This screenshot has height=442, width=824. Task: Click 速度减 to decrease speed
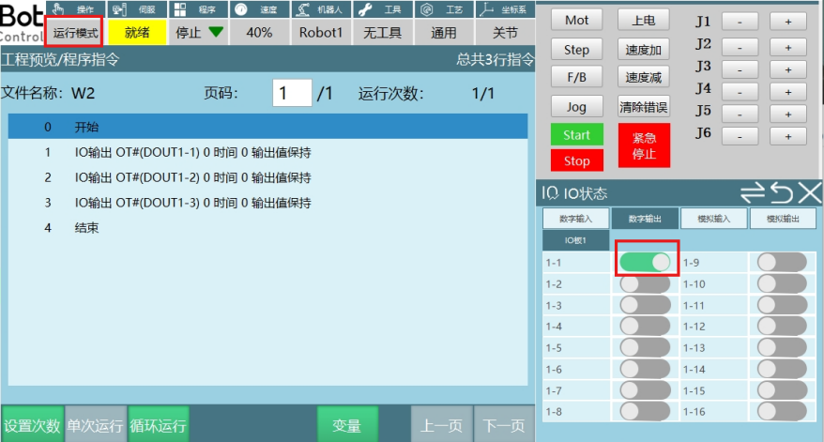643,77
